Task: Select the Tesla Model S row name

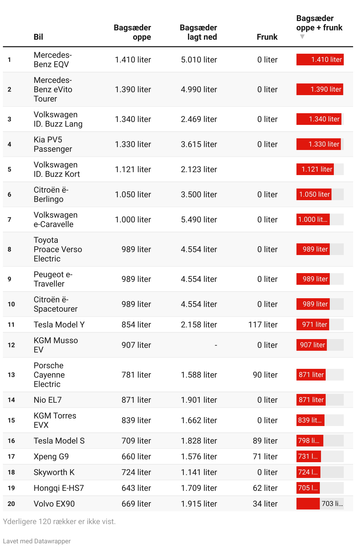Action: (59, 441)
